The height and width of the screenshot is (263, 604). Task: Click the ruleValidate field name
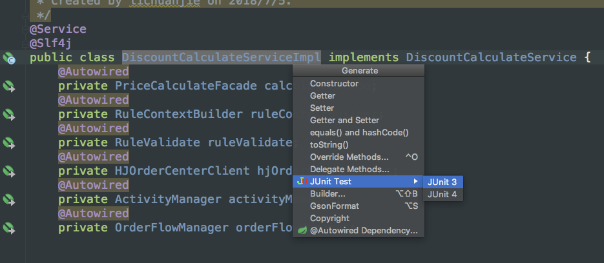click(251, 142)
